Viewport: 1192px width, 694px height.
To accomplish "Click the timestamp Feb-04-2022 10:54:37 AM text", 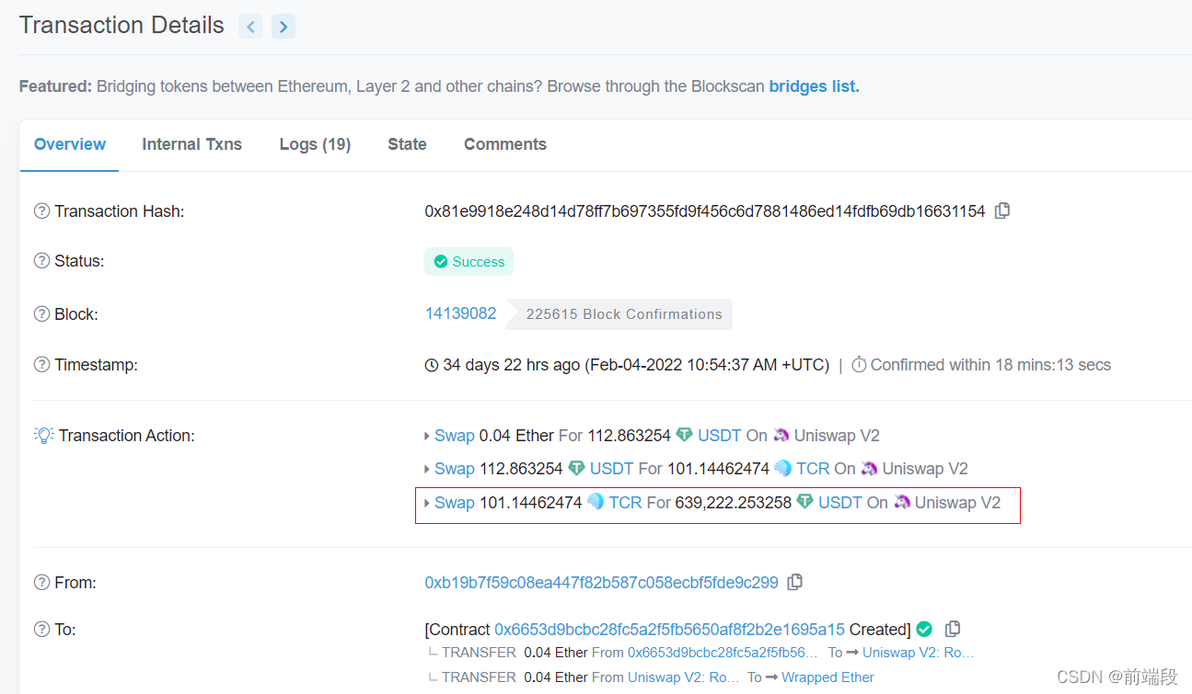I will pos(707,364).
